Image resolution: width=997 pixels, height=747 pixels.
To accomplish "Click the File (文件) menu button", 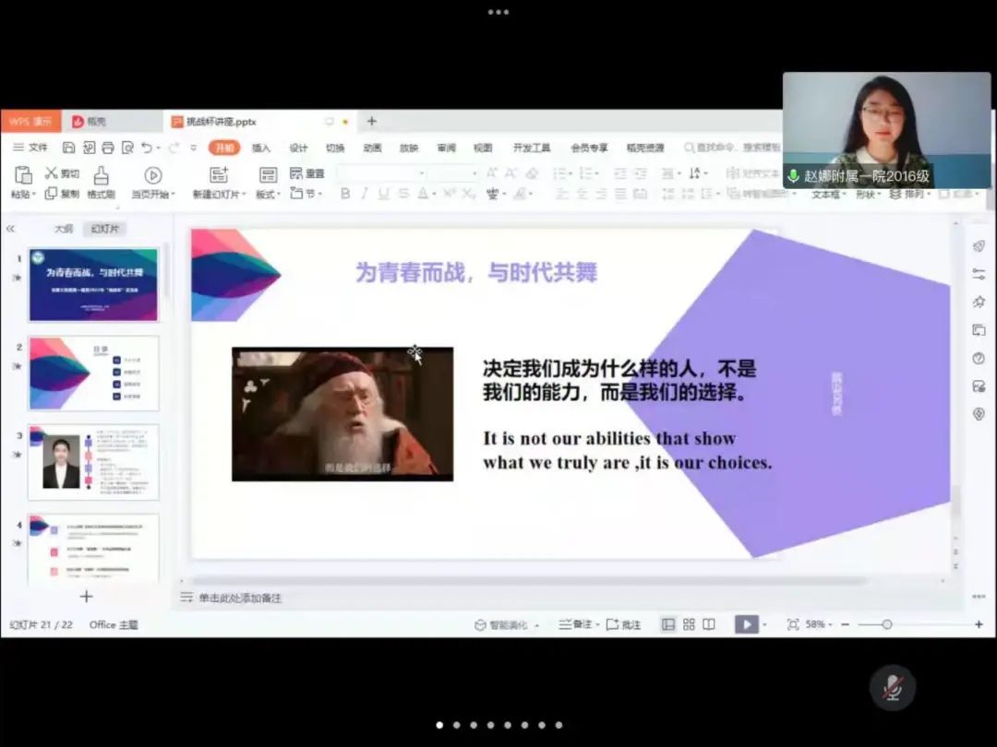I will (x=30, y=148).
